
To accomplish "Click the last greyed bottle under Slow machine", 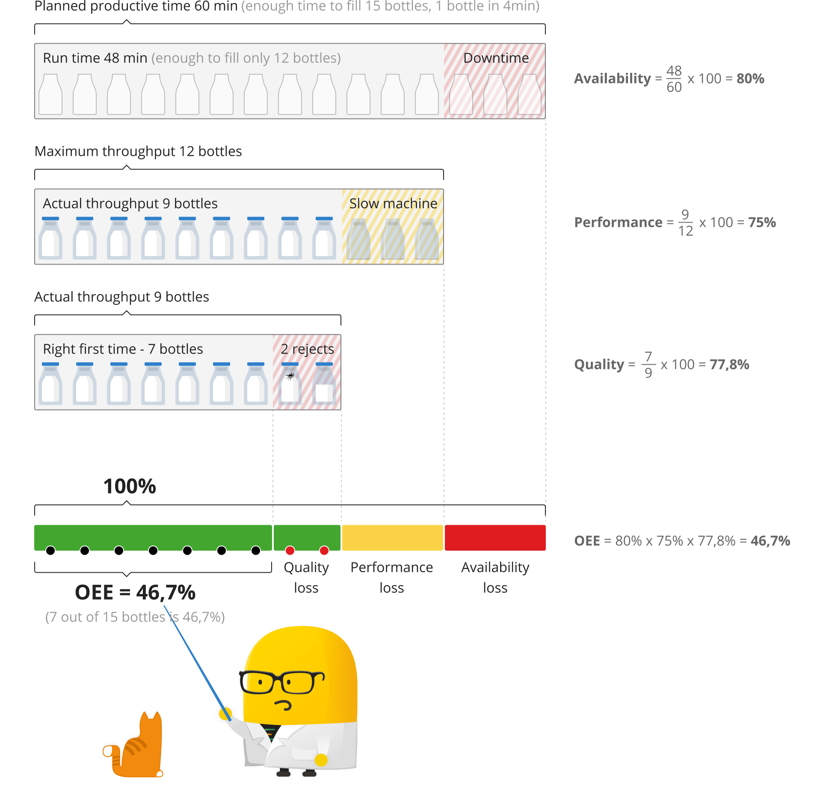I will tap(427, 239).
